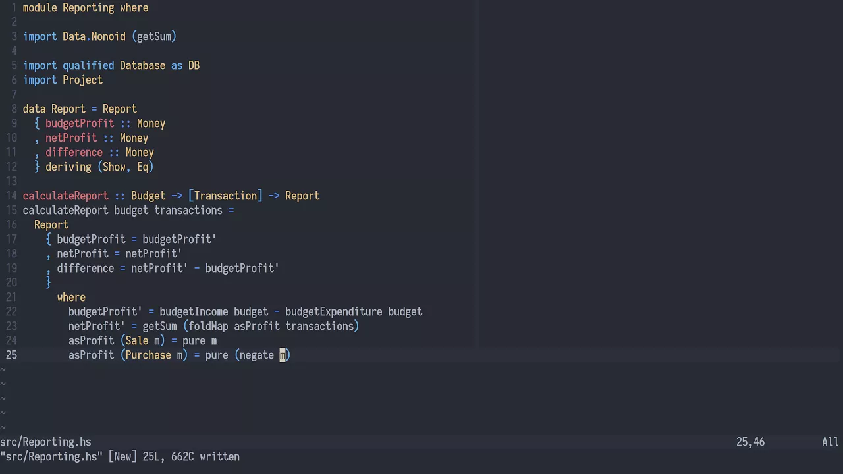Click the 'Report' return type on line 14

point(302,196)
